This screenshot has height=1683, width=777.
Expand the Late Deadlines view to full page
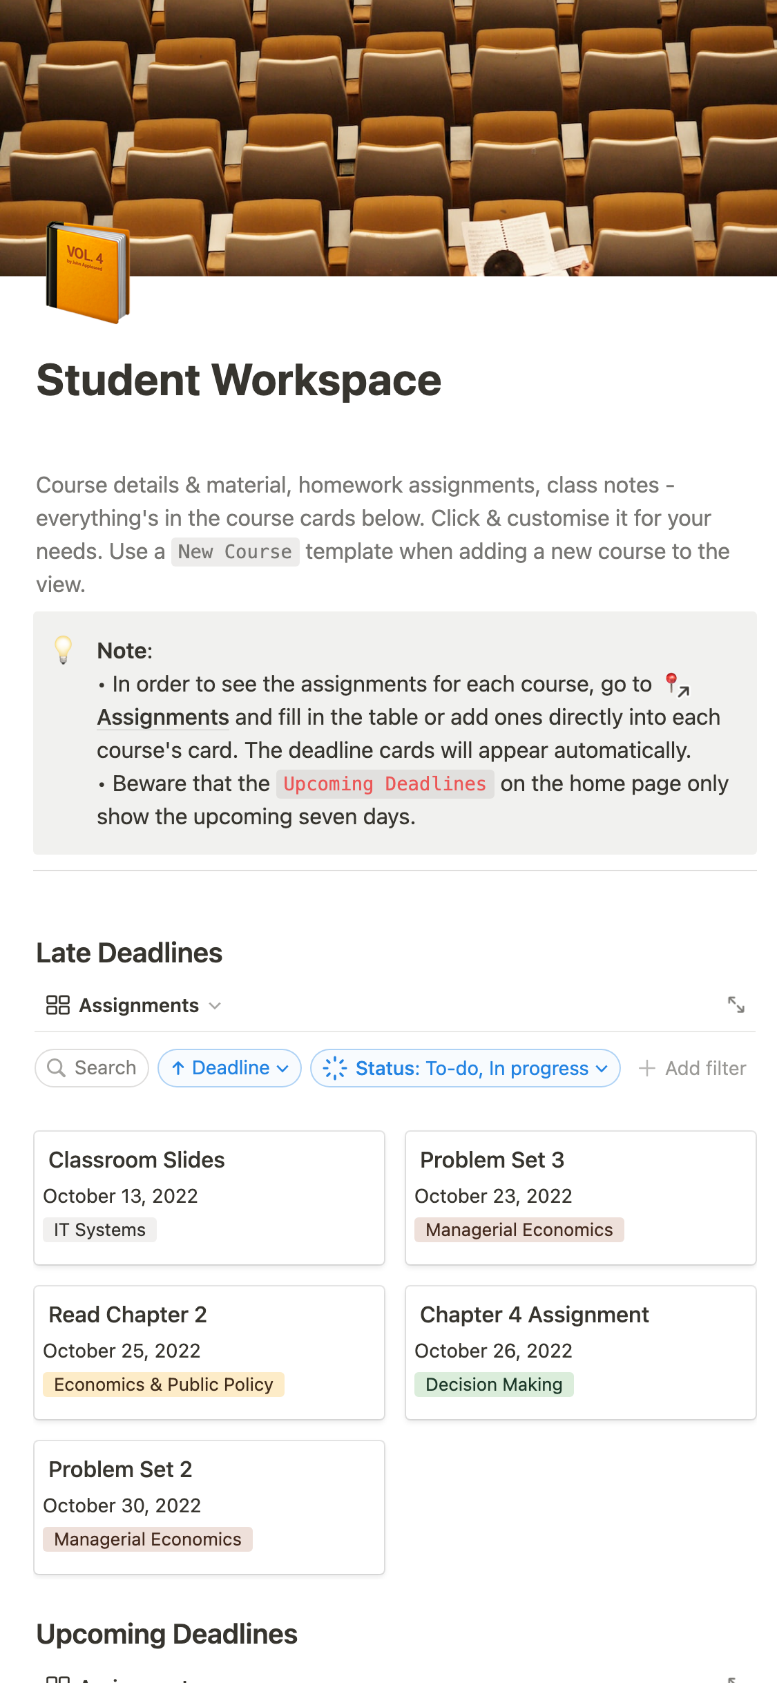point(736,1005)
